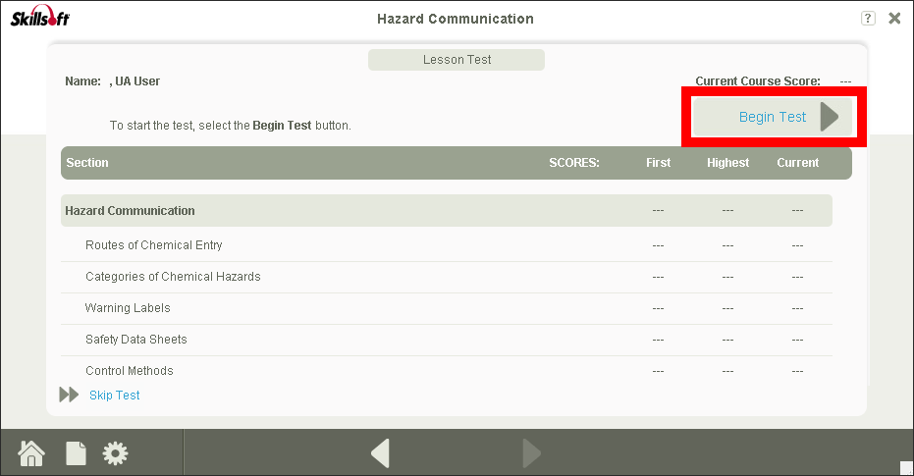914x476 pixels.
Task: Go back with the left arrow
Action: point(380,453)
